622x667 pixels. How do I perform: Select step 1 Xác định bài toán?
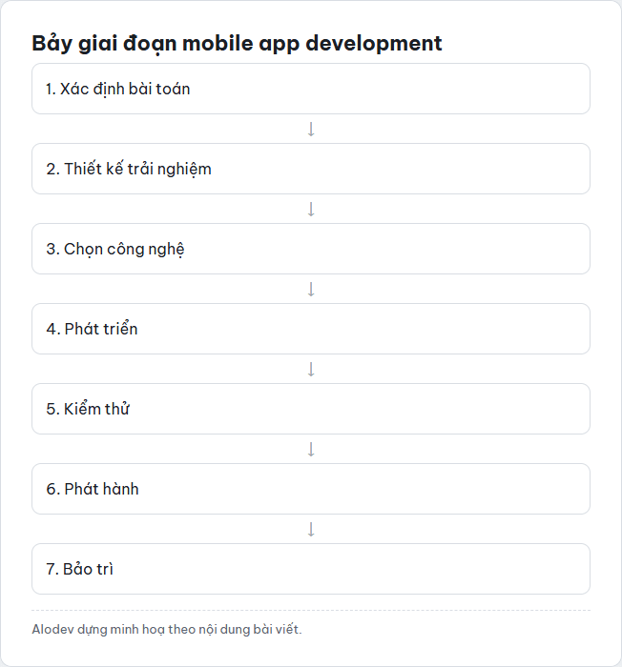[311, 89]
